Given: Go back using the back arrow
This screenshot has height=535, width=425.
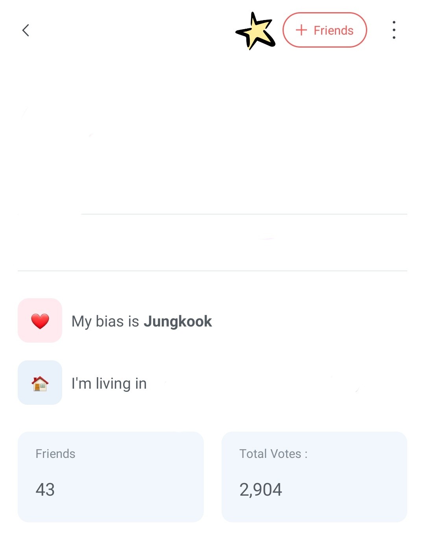Looking at the screenshot, I should coord(26,30).
